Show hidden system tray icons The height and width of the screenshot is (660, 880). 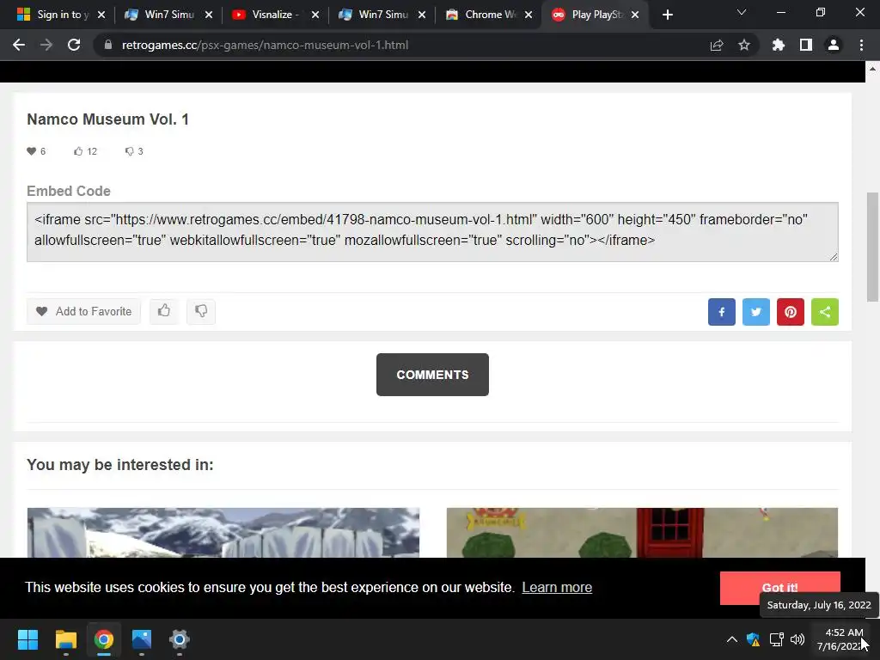coord(732,639)
